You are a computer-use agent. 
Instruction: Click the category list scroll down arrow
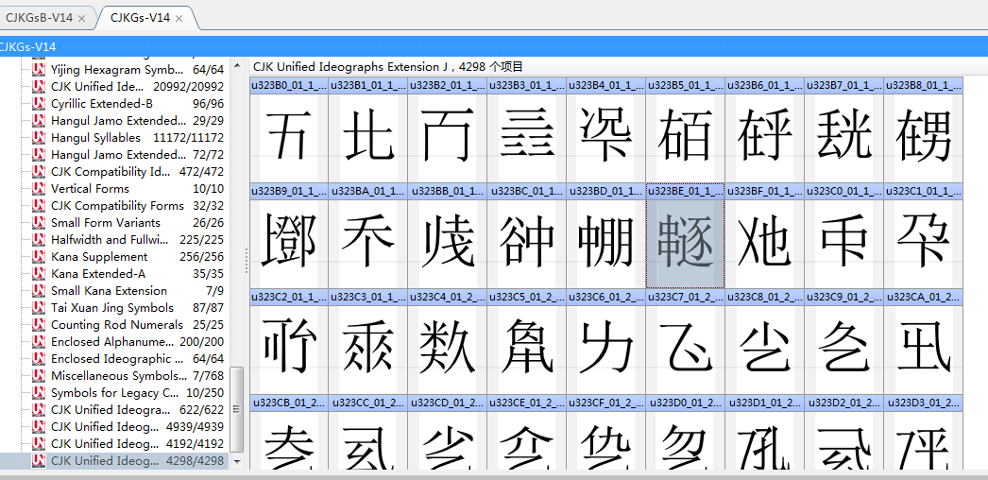[237, 462]
